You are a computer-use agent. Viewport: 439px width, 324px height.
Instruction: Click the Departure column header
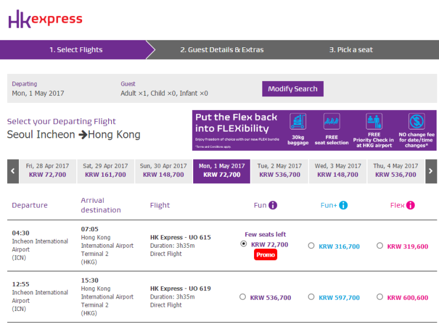click(x=30, y=205)
